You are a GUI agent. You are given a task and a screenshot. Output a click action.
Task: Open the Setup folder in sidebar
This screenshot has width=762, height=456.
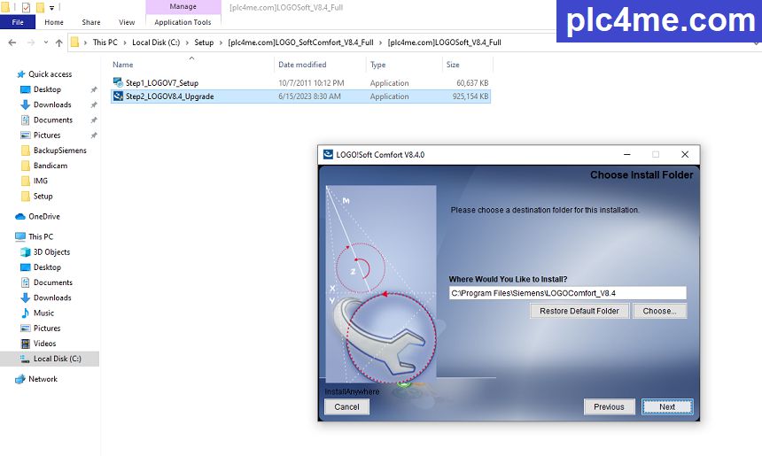[x=43, y=196]
